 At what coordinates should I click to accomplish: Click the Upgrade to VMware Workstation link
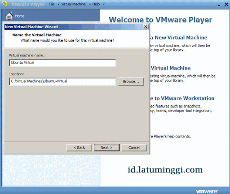point(182,98)
